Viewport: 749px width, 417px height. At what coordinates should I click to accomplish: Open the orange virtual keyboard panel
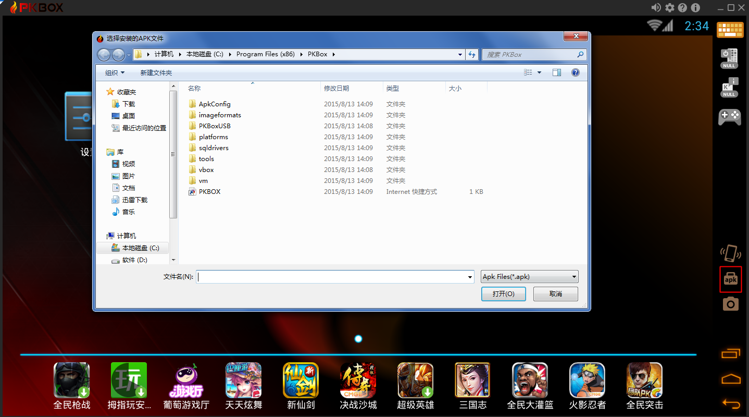tap(730, 30)
